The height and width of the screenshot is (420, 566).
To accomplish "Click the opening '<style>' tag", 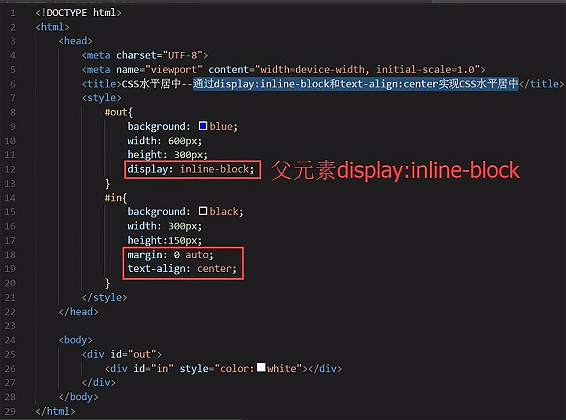I will (102, 98).
